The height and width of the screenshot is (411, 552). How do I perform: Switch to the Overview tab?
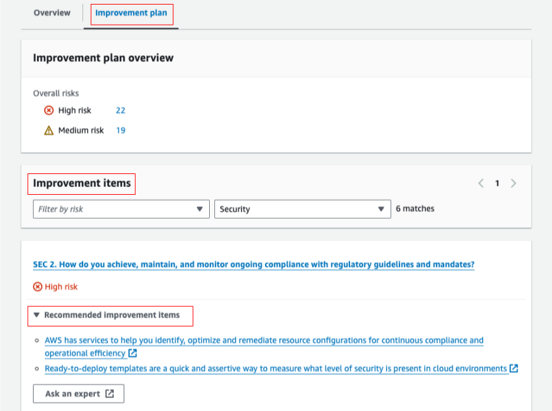click(52, 13)
